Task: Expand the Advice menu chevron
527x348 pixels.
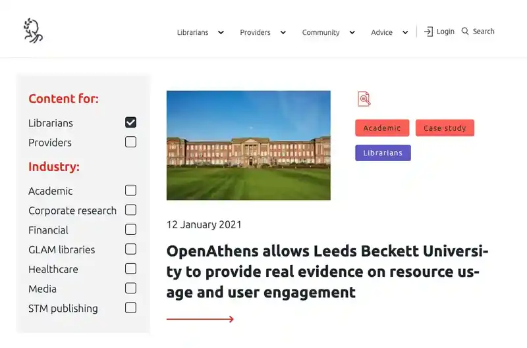Action: click(x=405, y=32)
